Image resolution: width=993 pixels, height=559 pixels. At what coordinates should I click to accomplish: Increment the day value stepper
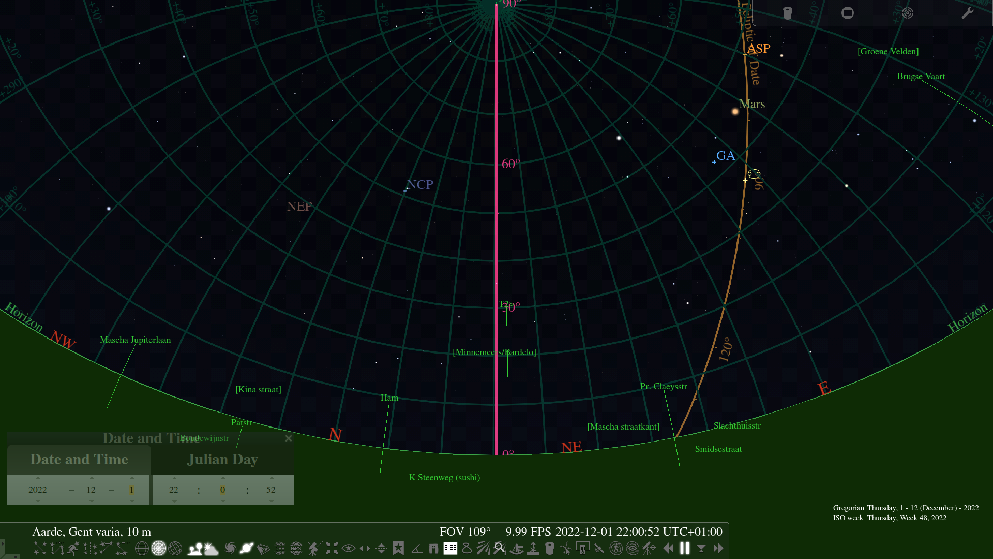tap(132, 478)
